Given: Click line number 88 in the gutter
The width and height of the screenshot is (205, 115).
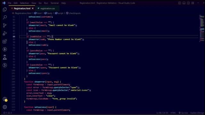Looking at the screenshot, I should click(x=14, y=37).
